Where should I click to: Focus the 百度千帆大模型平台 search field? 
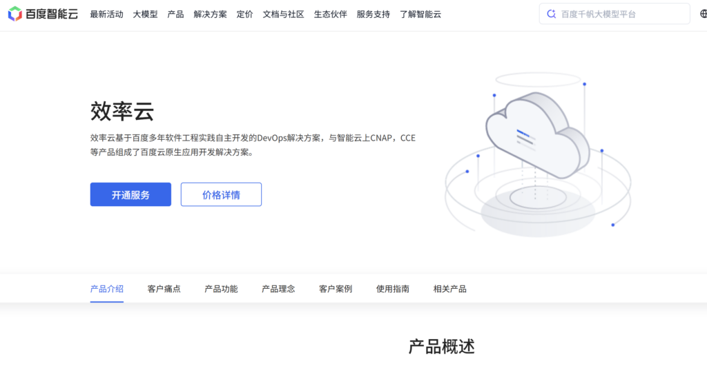click(614, 14)
